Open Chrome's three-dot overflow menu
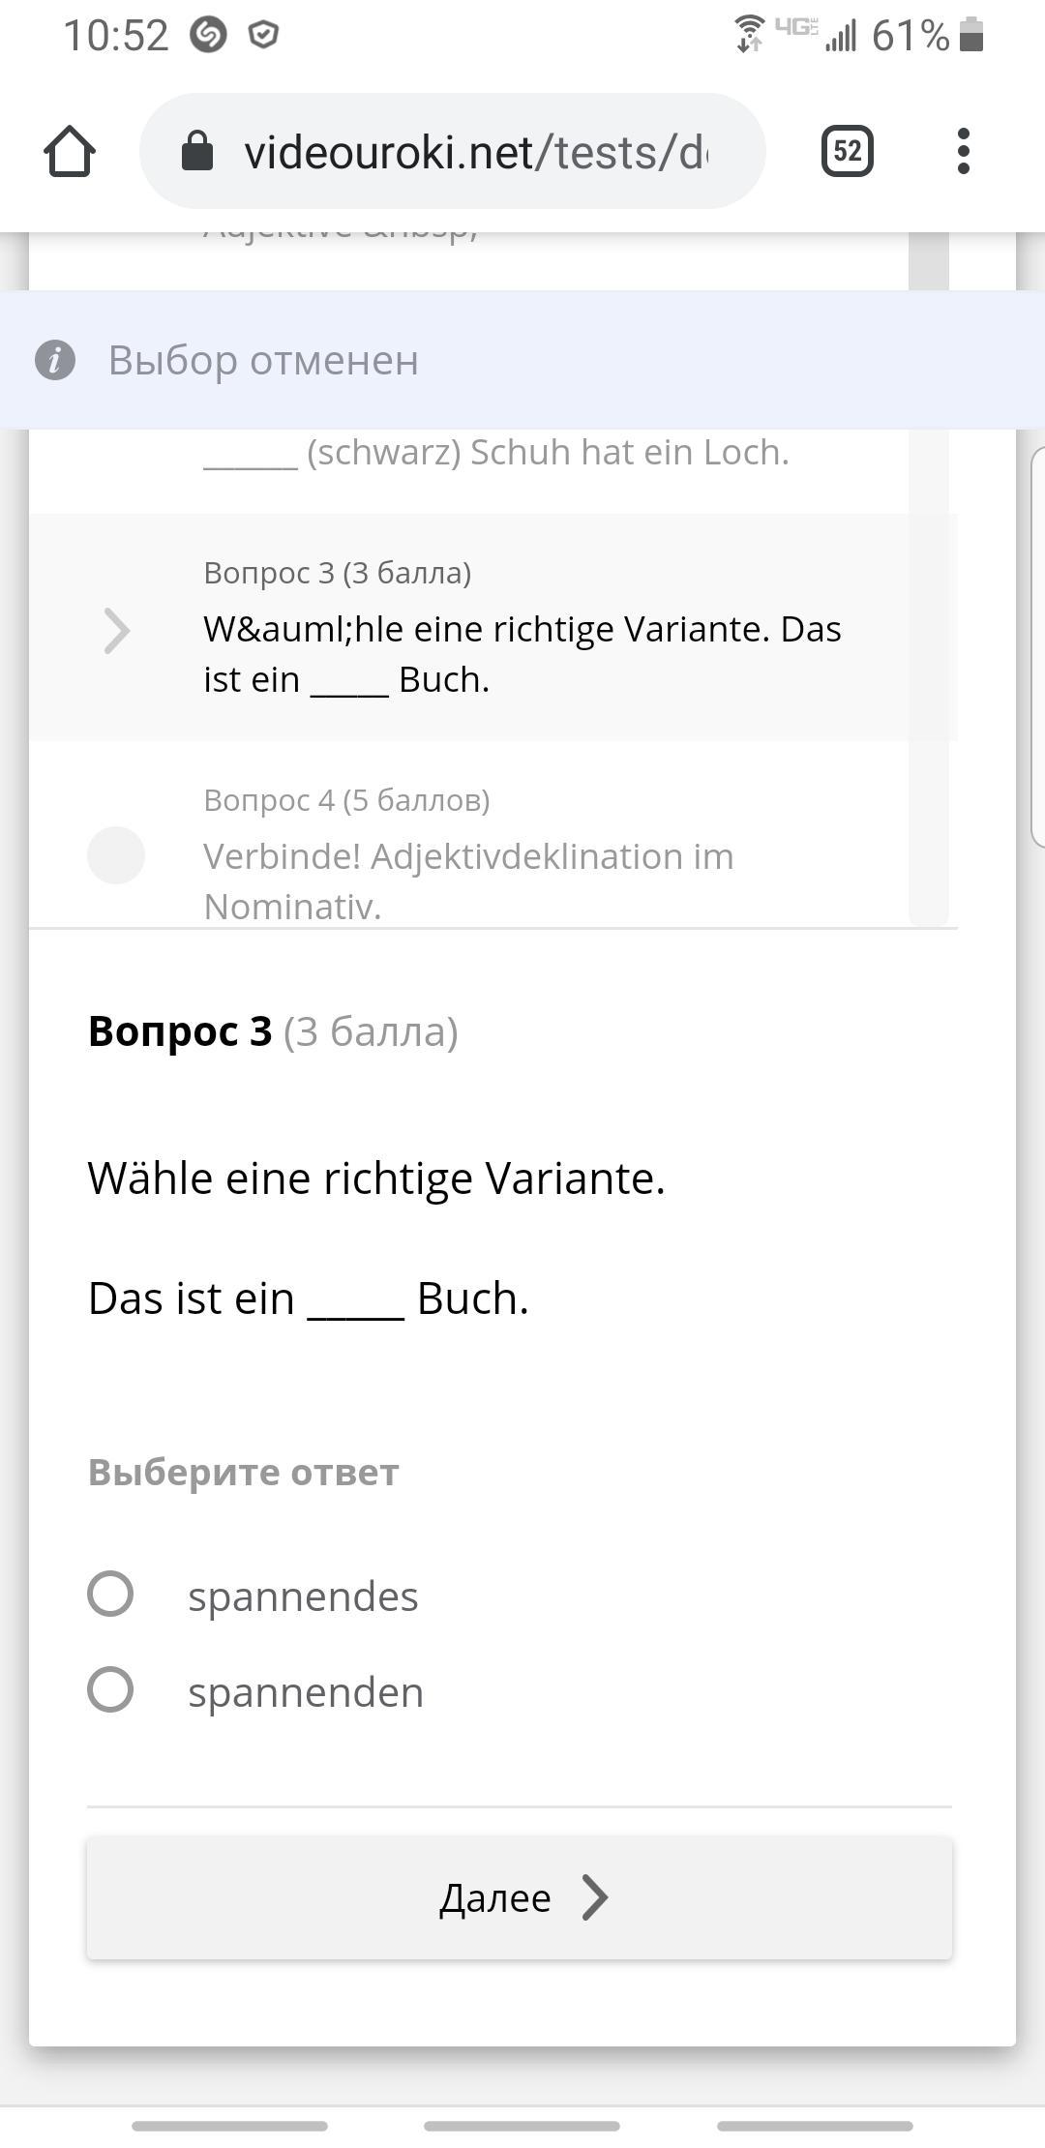Screen dimensions: 1045x2148 tap(963, 152)
